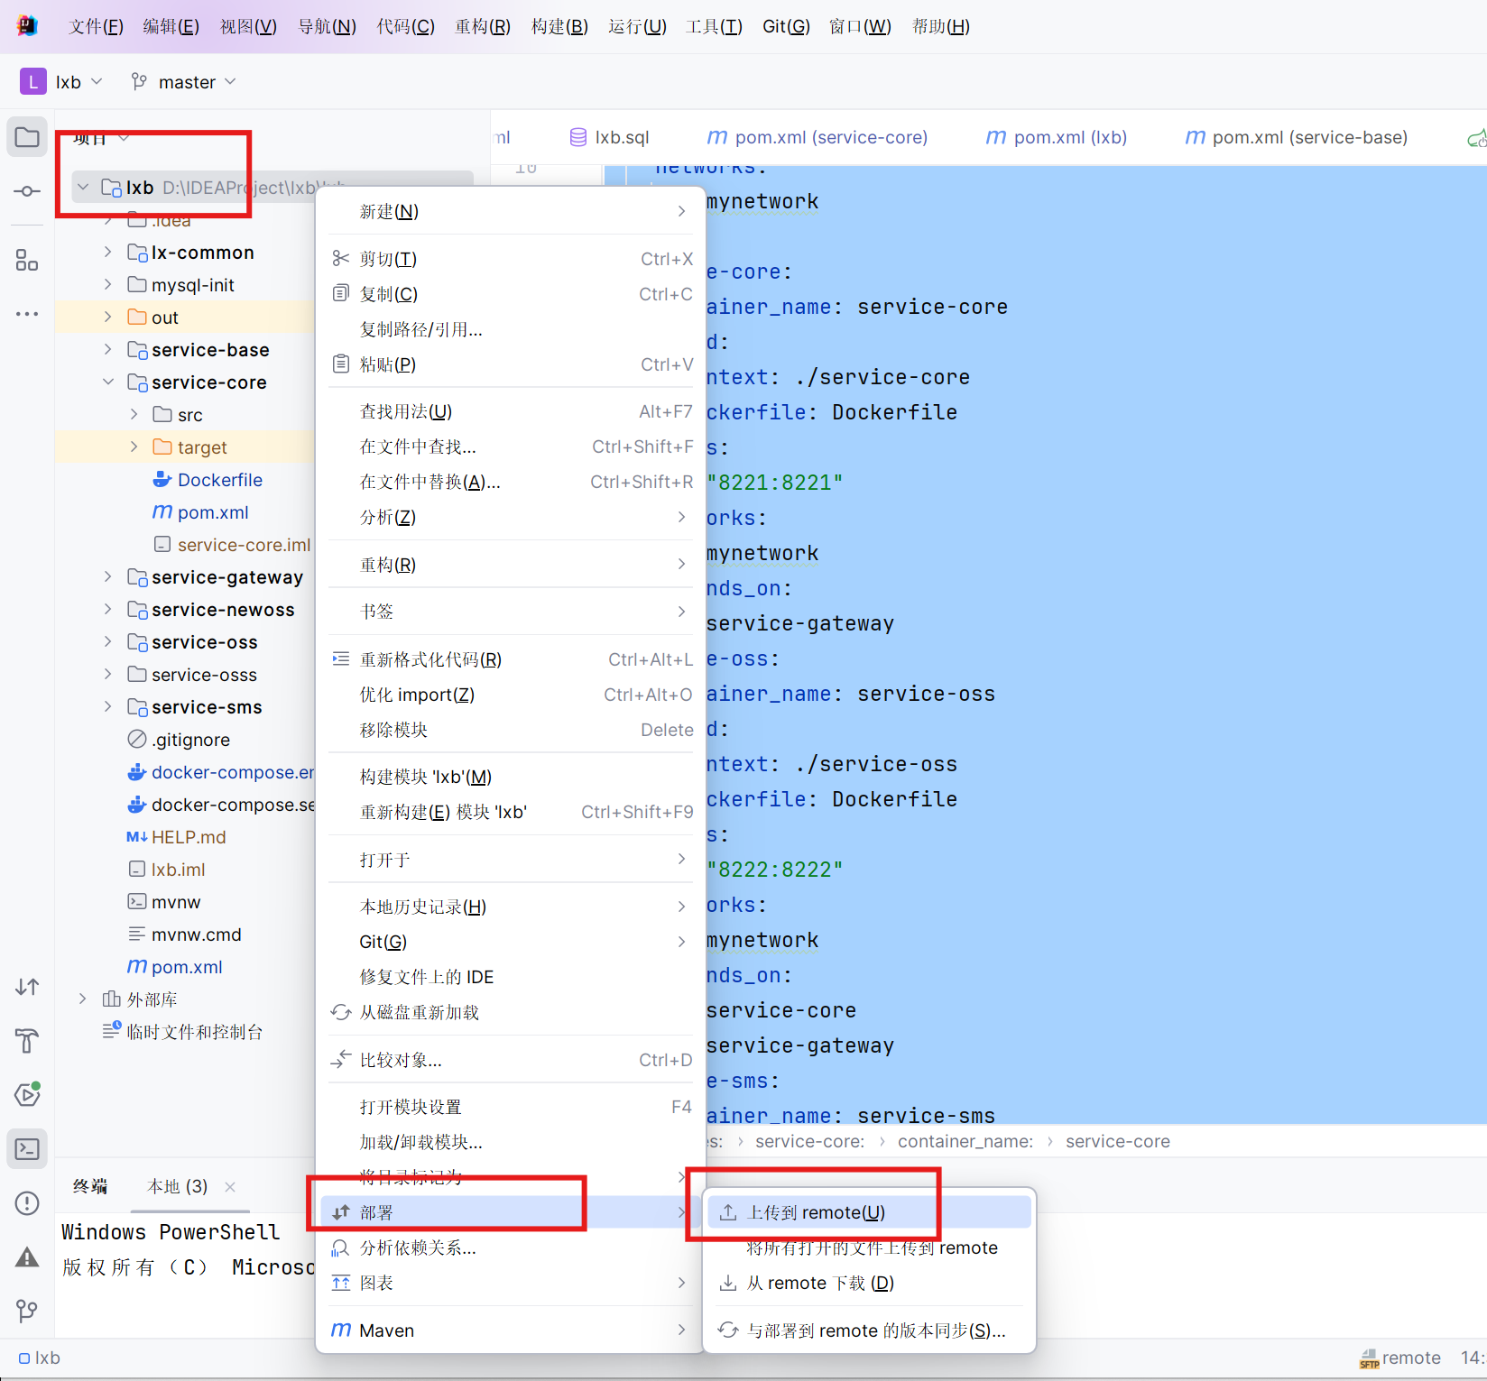This screenshot has height=1381, width=1487.
Task: Open the lxb project dropdown
Action: 78,82
